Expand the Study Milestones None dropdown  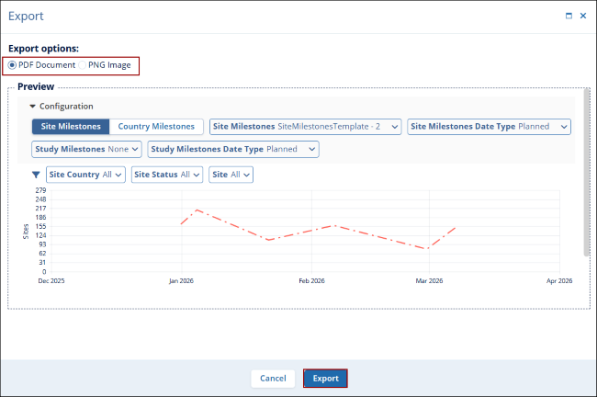(87, 148)
